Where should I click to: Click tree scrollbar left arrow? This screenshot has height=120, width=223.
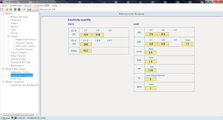pyautogui.click(x=2, y=114)
